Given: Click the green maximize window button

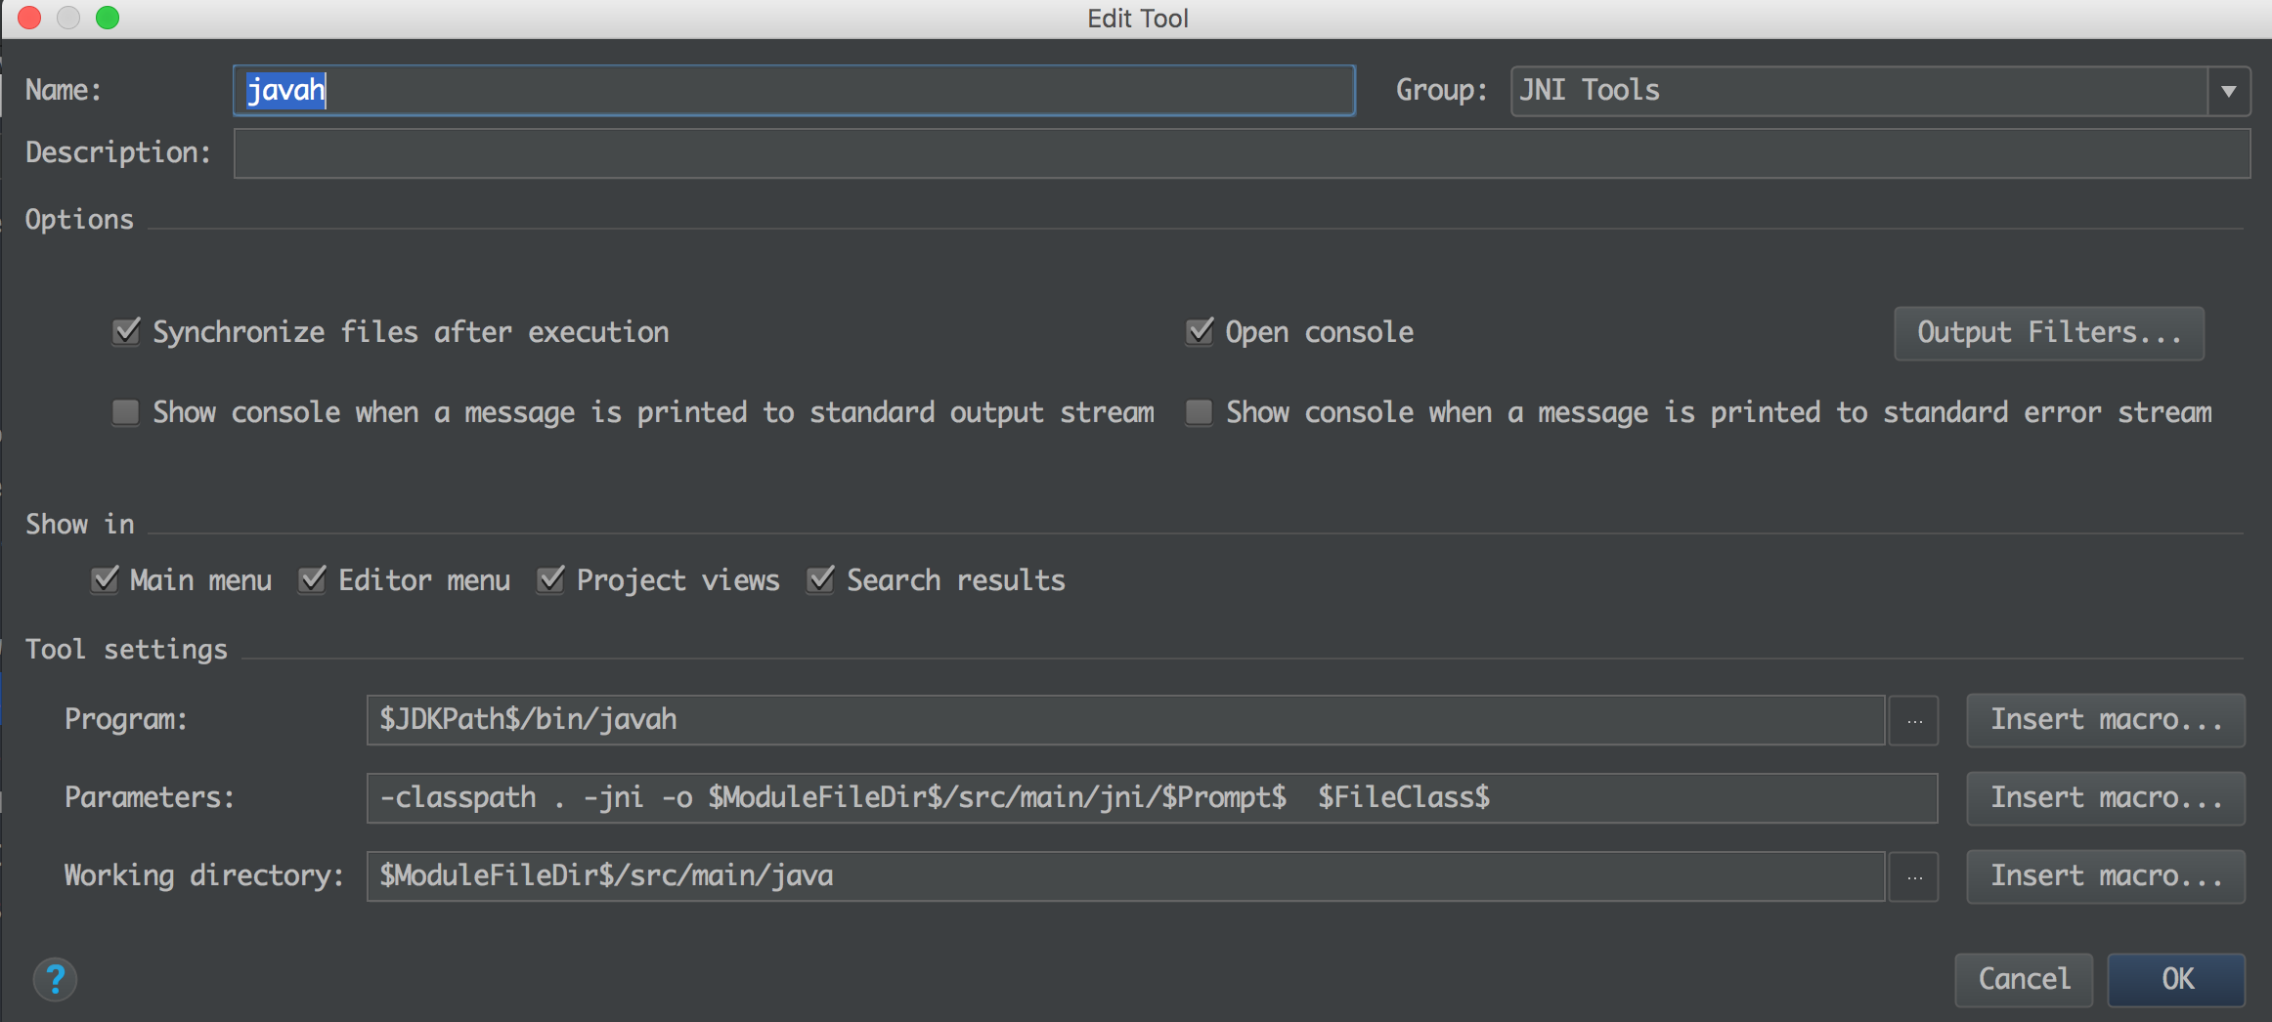Looking at the screenshot, I should 108,18.
